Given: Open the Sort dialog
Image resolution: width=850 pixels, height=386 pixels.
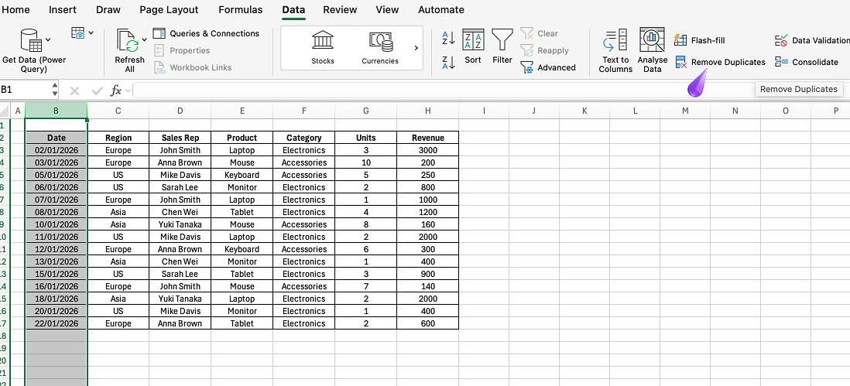Looking at the screenshot, I should click(473, 46).
